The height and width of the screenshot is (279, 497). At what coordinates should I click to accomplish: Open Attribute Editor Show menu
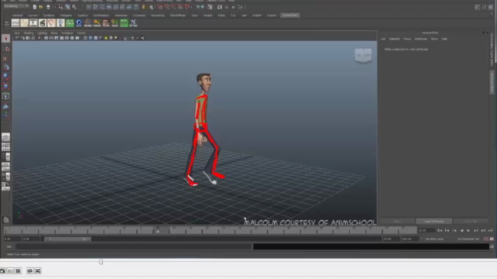434,39
